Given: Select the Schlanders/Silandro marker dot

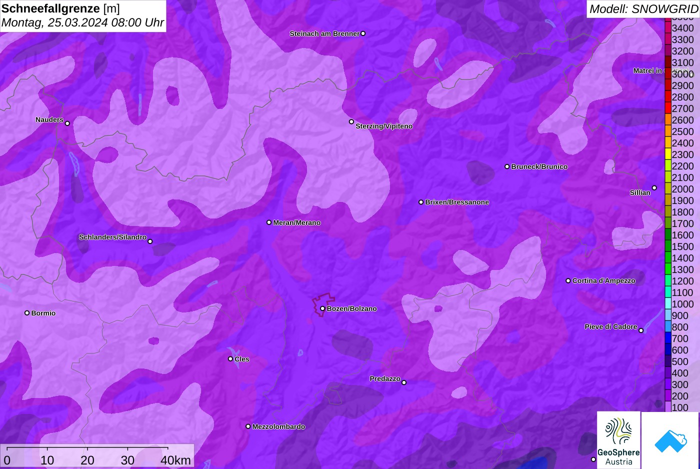Looking at the screenshot, I should (150, 241).
